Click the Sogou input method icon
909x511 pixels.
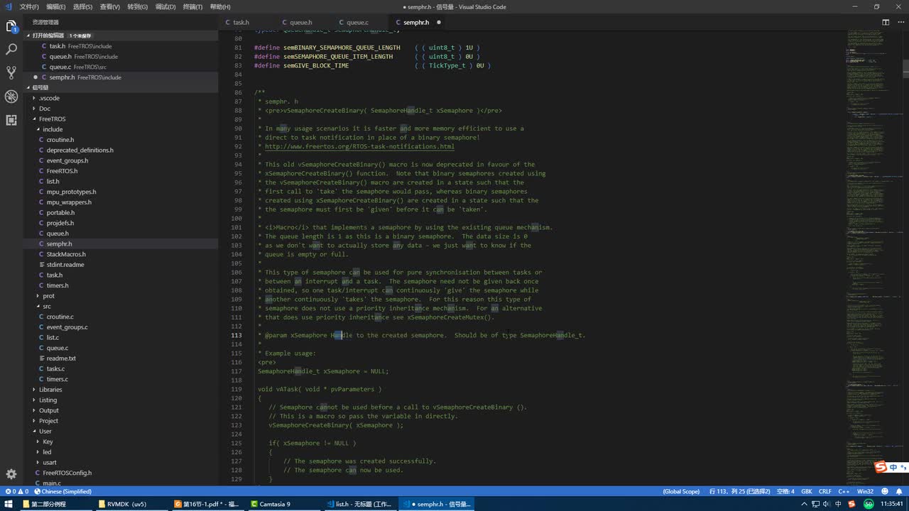(x=881, y=467)
